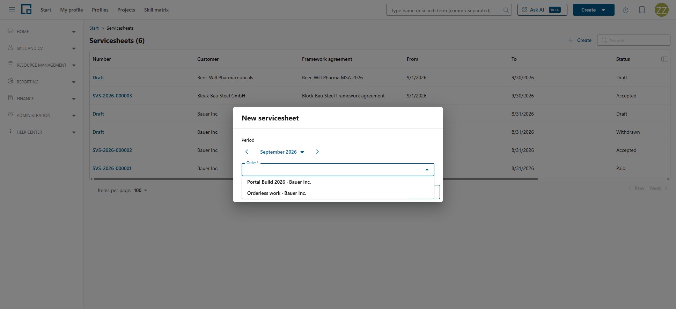This screenshot has width=676, height=309.
Task: Click the Home sidebar icon
Action: point(10,31)
